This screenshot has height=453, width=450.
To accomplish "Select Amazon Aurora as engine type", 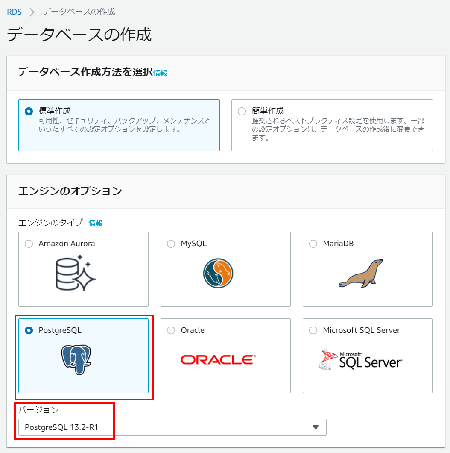I will 29,244.
